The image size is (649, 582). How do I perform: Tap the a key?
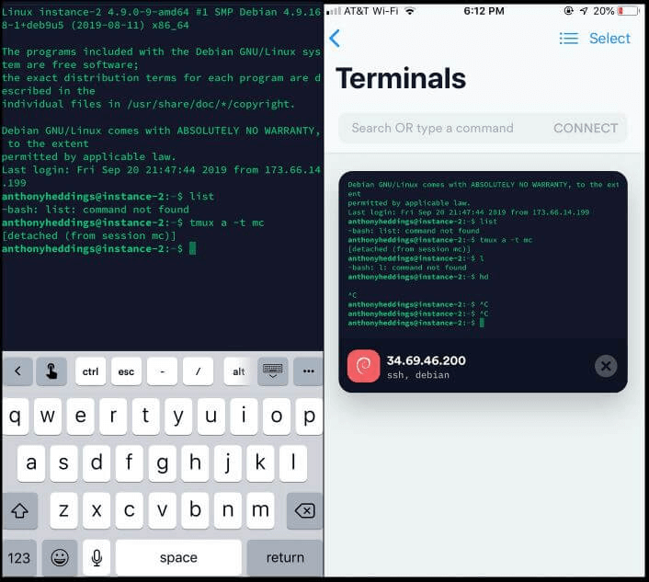(x=31, y=463)
